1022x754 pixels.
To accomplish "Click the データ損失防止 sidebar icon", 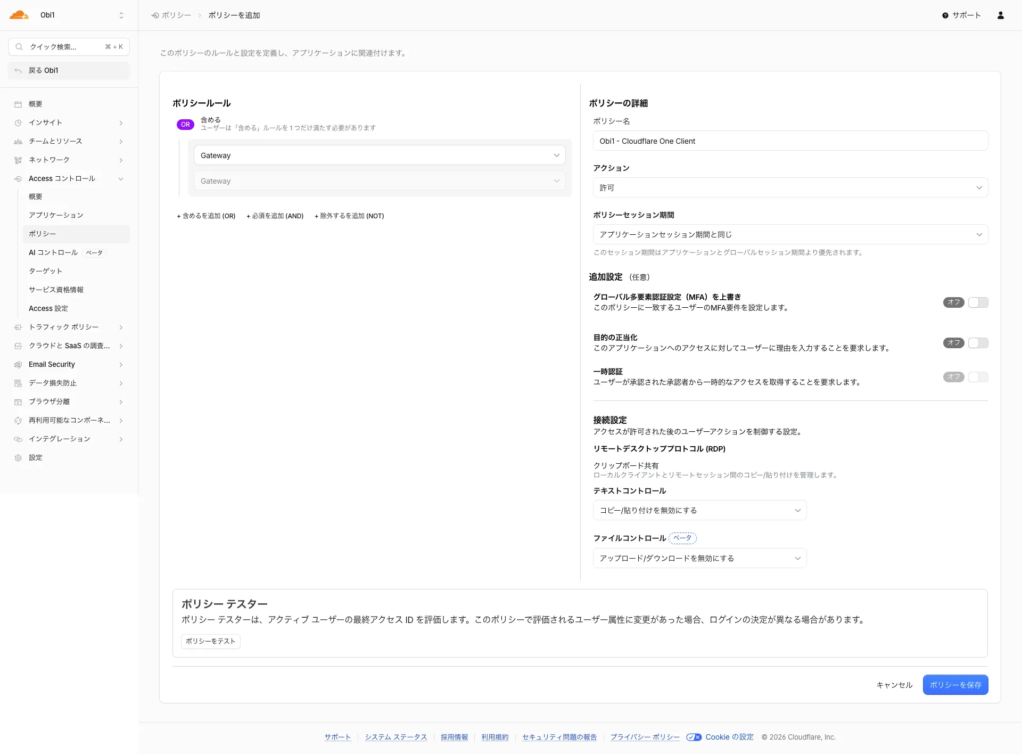I will point(18,383).
